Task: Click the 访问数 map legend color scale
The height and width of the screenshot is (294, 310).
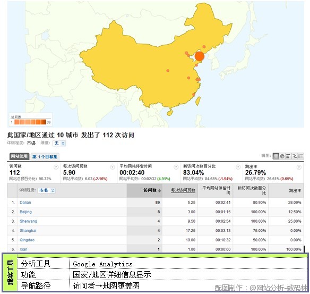Action: point(30,122)
